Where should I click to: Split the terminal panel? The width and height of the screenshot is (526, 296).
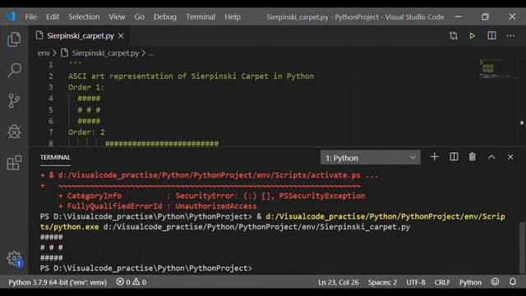pyautogui.click(x=454, y=157)
